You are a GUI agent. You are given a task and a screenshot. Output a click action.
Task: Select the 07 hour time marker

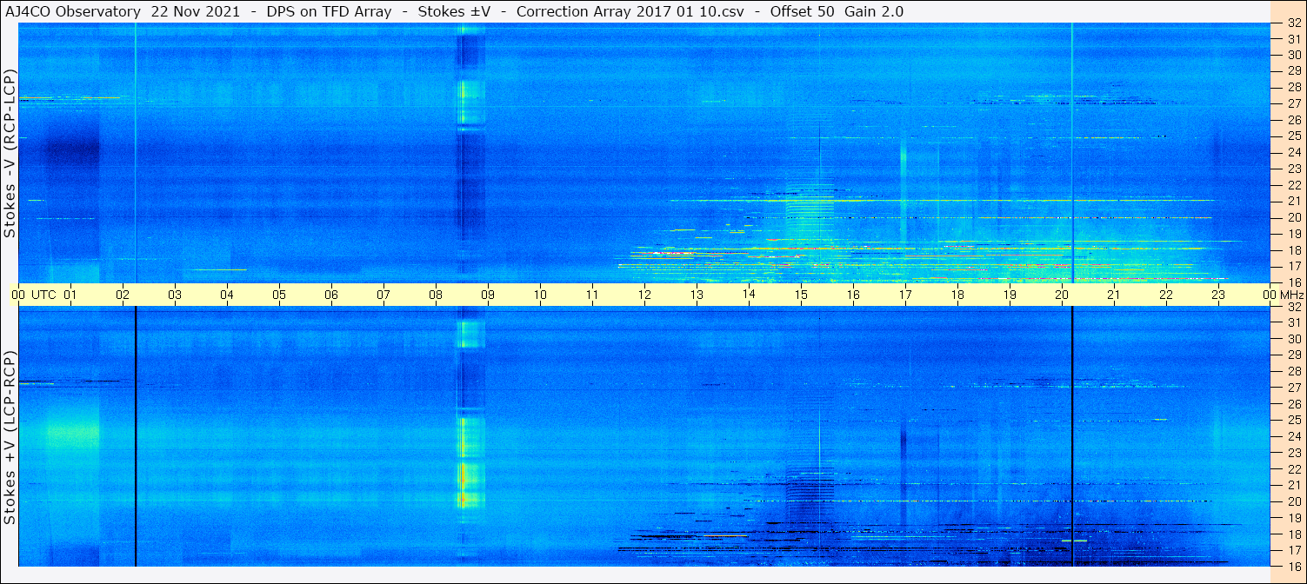(383, 295)
